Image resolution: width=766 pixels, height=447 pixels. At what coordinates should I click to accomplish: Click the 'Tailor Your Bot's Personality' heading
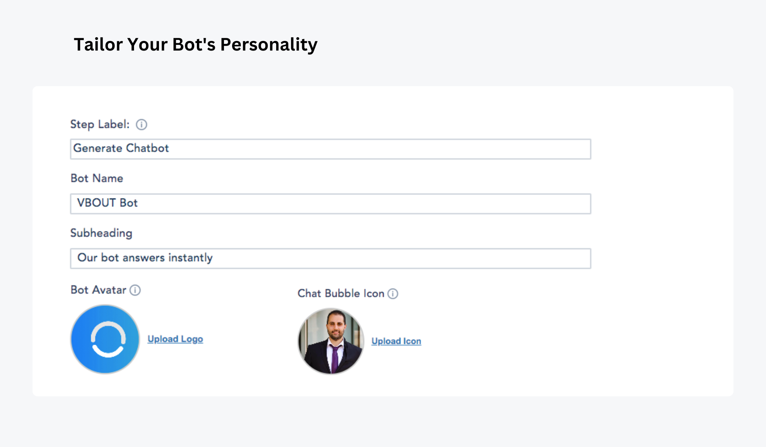point(195,44)
